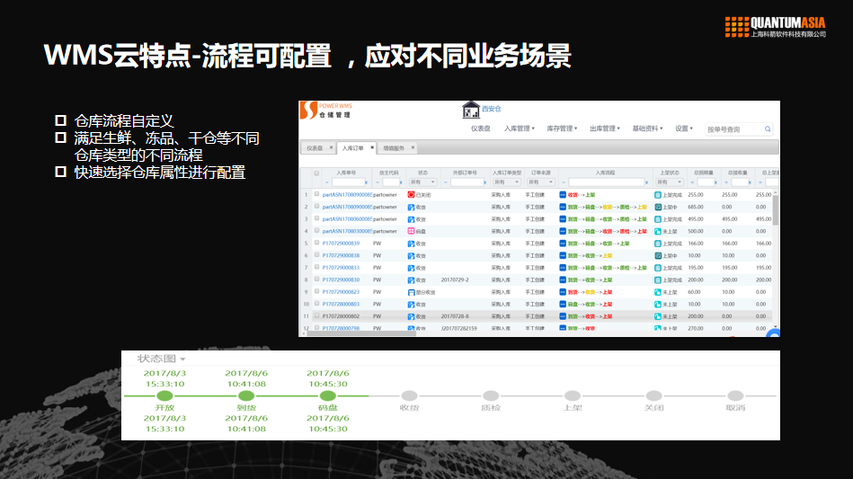Image resolution: width=853 pixels, height=479 pixels.
Task: Open the 仪表盘 menu item
Action: coord(480,129)
